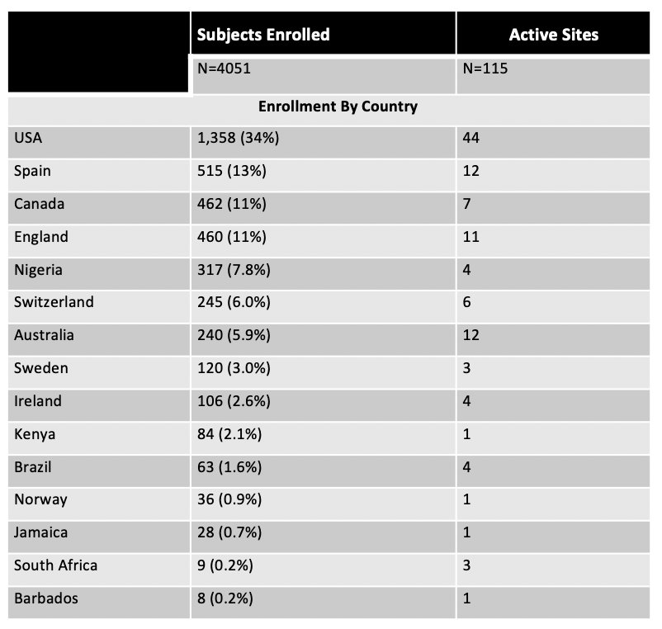Select England's active sites value 11
The width and height of the screenshot is (662, 629).
[553, 242]
